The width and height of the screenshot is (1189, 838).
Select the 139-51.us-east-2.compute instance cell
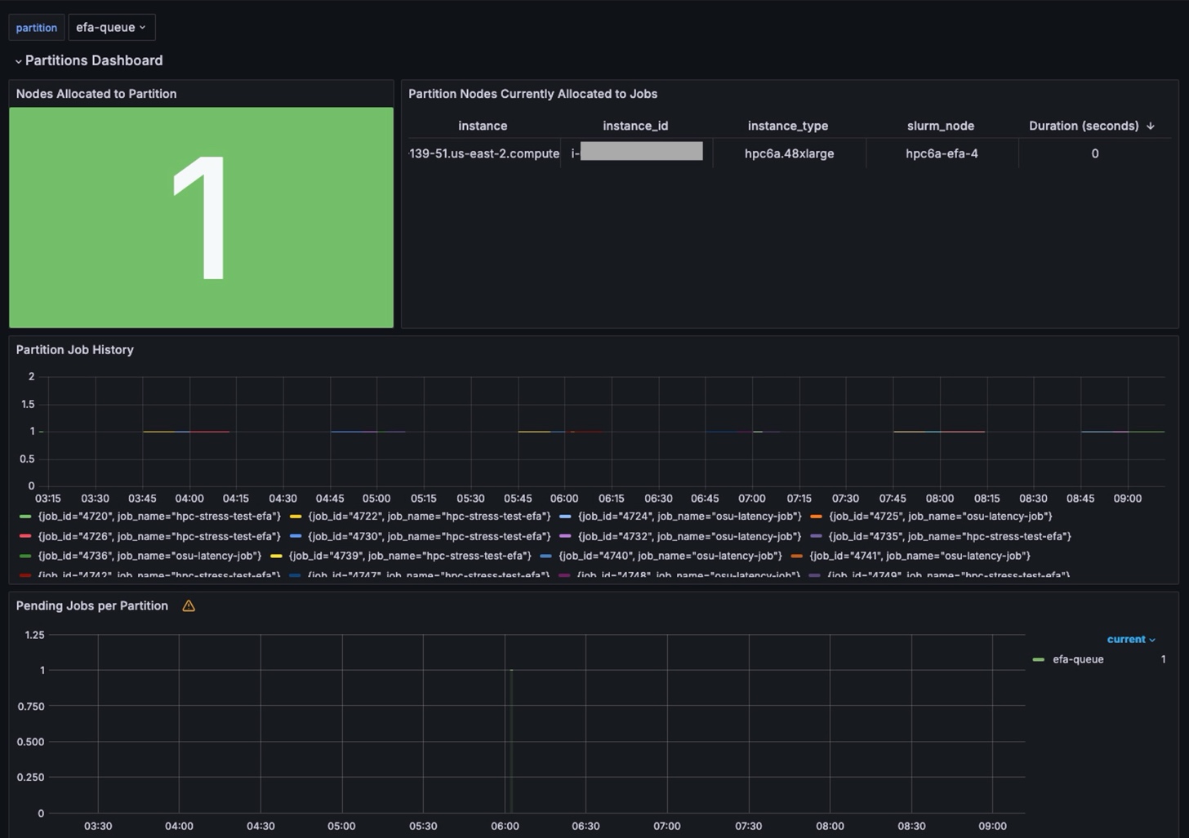pyautogui.click(x=484, y=153)
